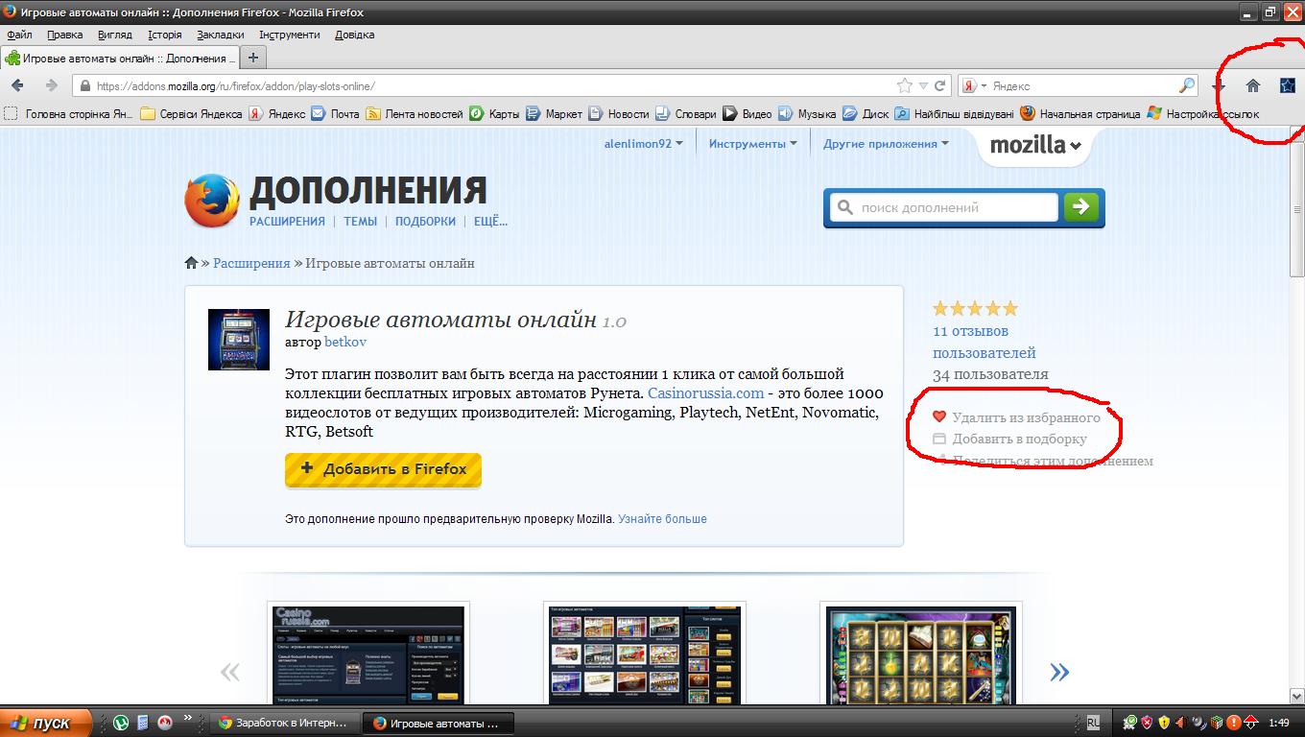Image resolution: width=1305 pixels, height=737 pixels.
Task: Open the betkov author link
Action: (x=345, y=342)
